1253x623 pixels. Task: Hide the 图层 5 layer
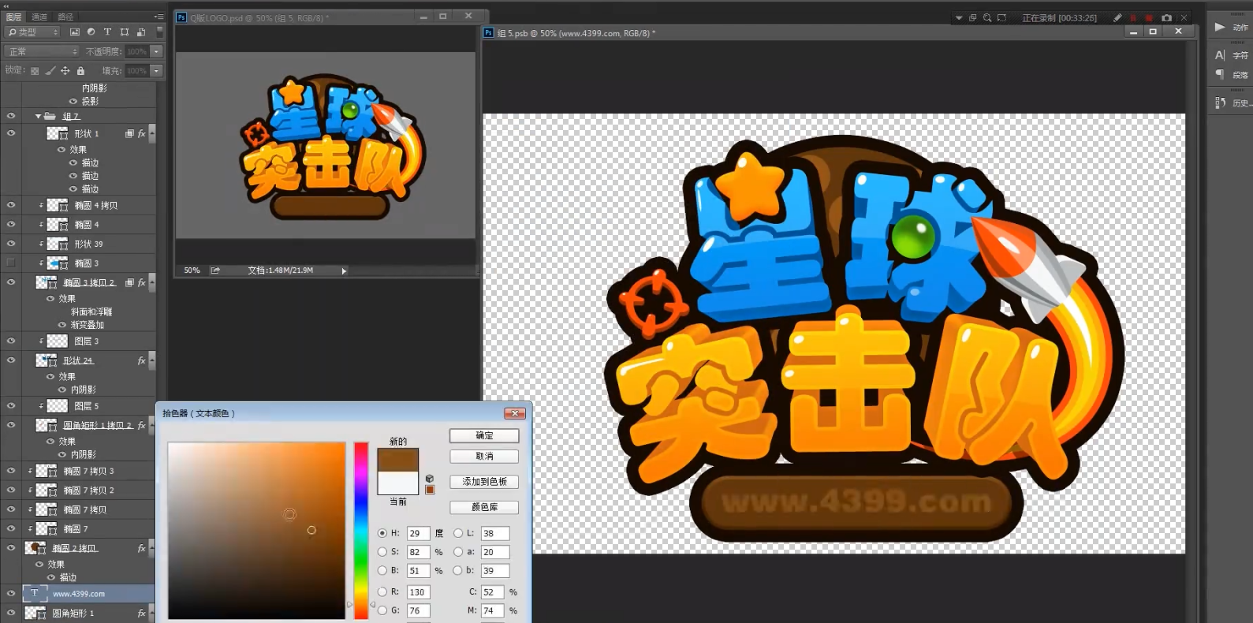tap(11, 405)
